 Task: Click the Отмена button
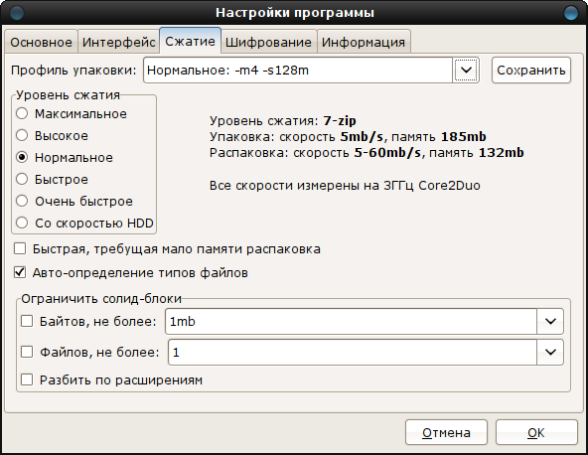point(446,432)
